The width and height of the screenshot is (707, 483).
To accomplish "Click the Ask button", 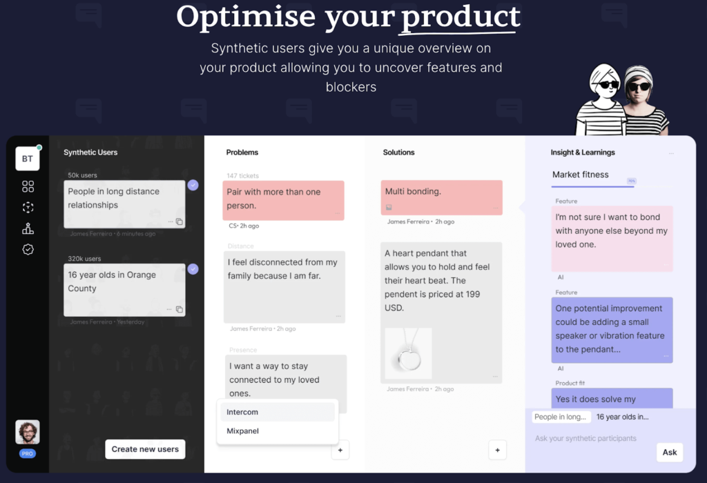I will point(670,453).
